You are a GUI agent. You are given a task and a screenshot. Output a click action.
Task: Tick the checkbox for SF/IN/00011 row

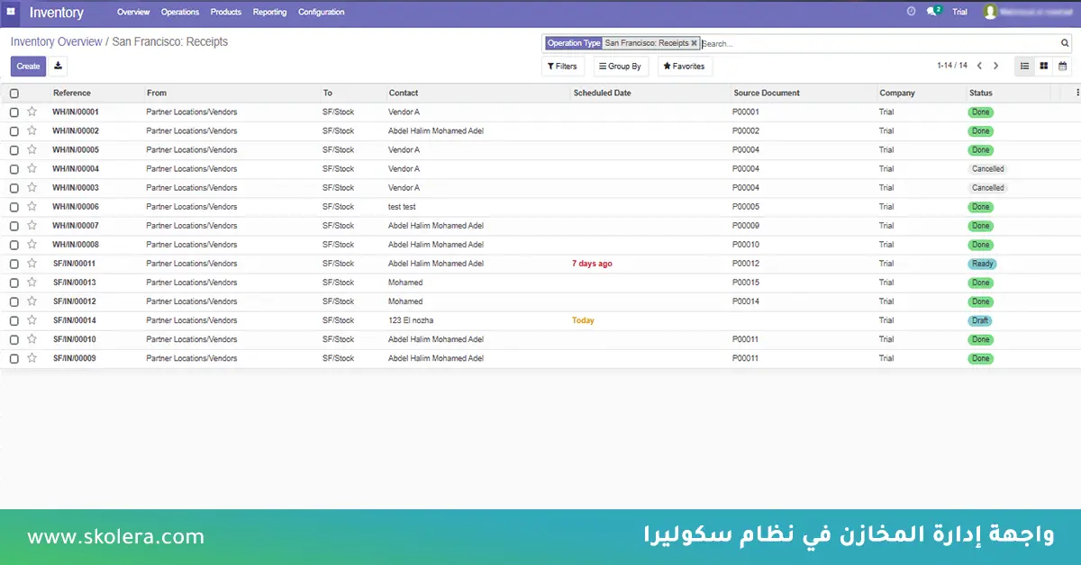click(x=14, y=264)
